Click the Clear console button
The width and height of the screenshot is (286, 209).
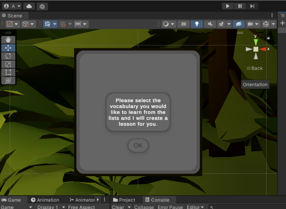coord(118,207)
